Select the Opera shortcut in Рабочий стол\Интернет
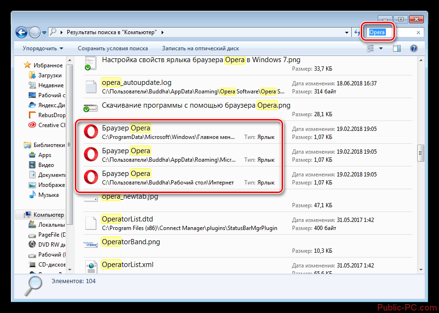The image size is (439, 313). pyautogui.click(x=91, y=178)
